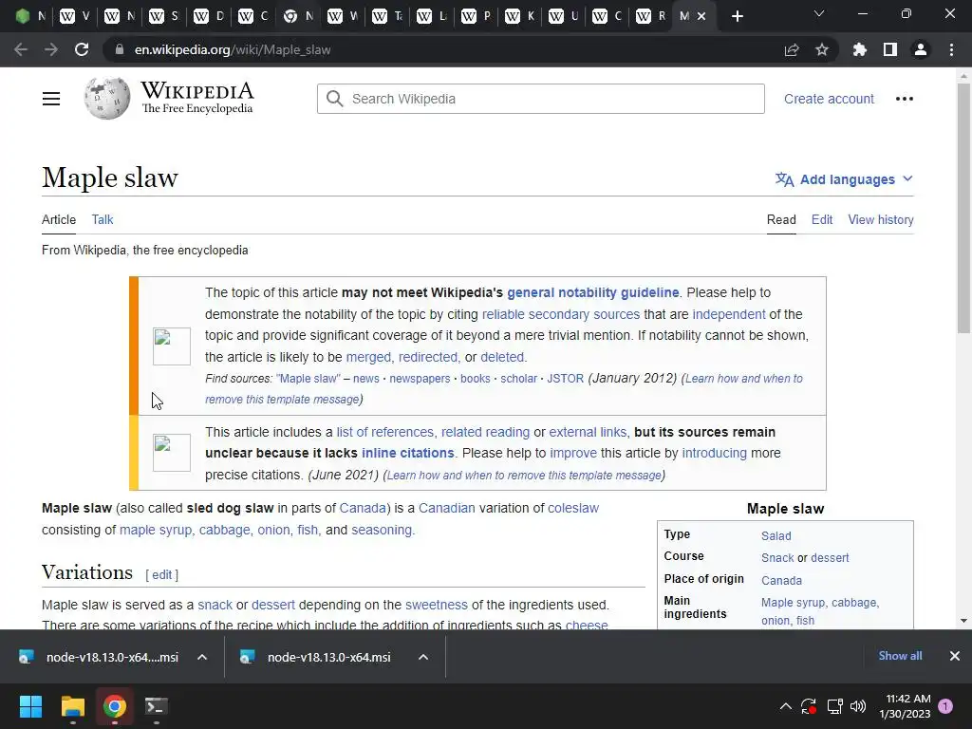Open the terminal app from the taskbar
This screenshot has width=972, height=729.
(x=157, y=706)
